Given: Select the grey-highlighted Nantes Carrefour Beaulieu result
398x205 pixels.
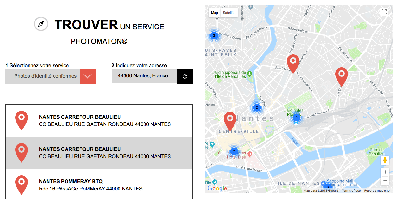Looking at the screenshot, I should click(x=99, y=153).
